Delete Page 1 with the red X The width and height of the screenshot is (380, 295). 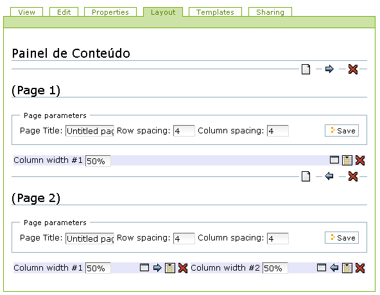[353, 69]
